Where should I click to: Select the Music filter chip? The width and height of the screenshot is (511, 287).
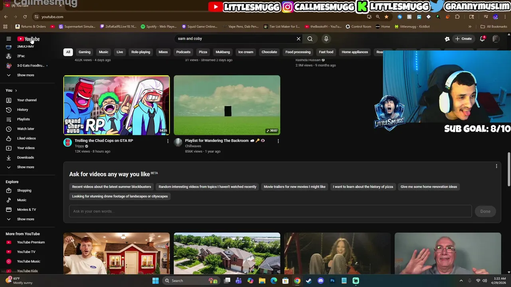pyautogui.click(x=103, y=52)
